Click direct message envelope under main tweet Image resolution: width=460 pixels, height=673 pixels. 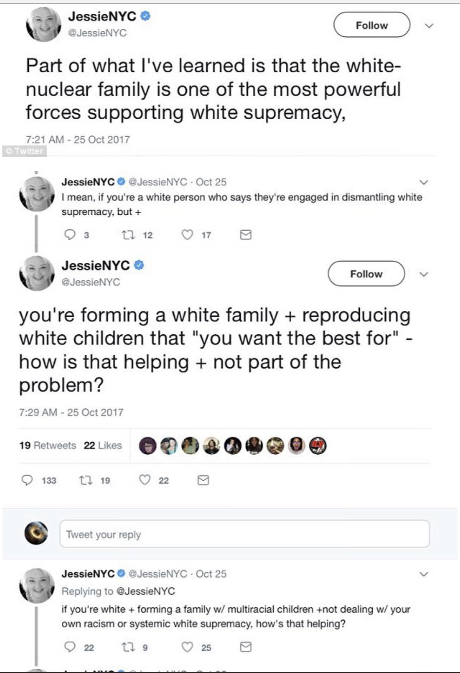(x=203, y=480)
